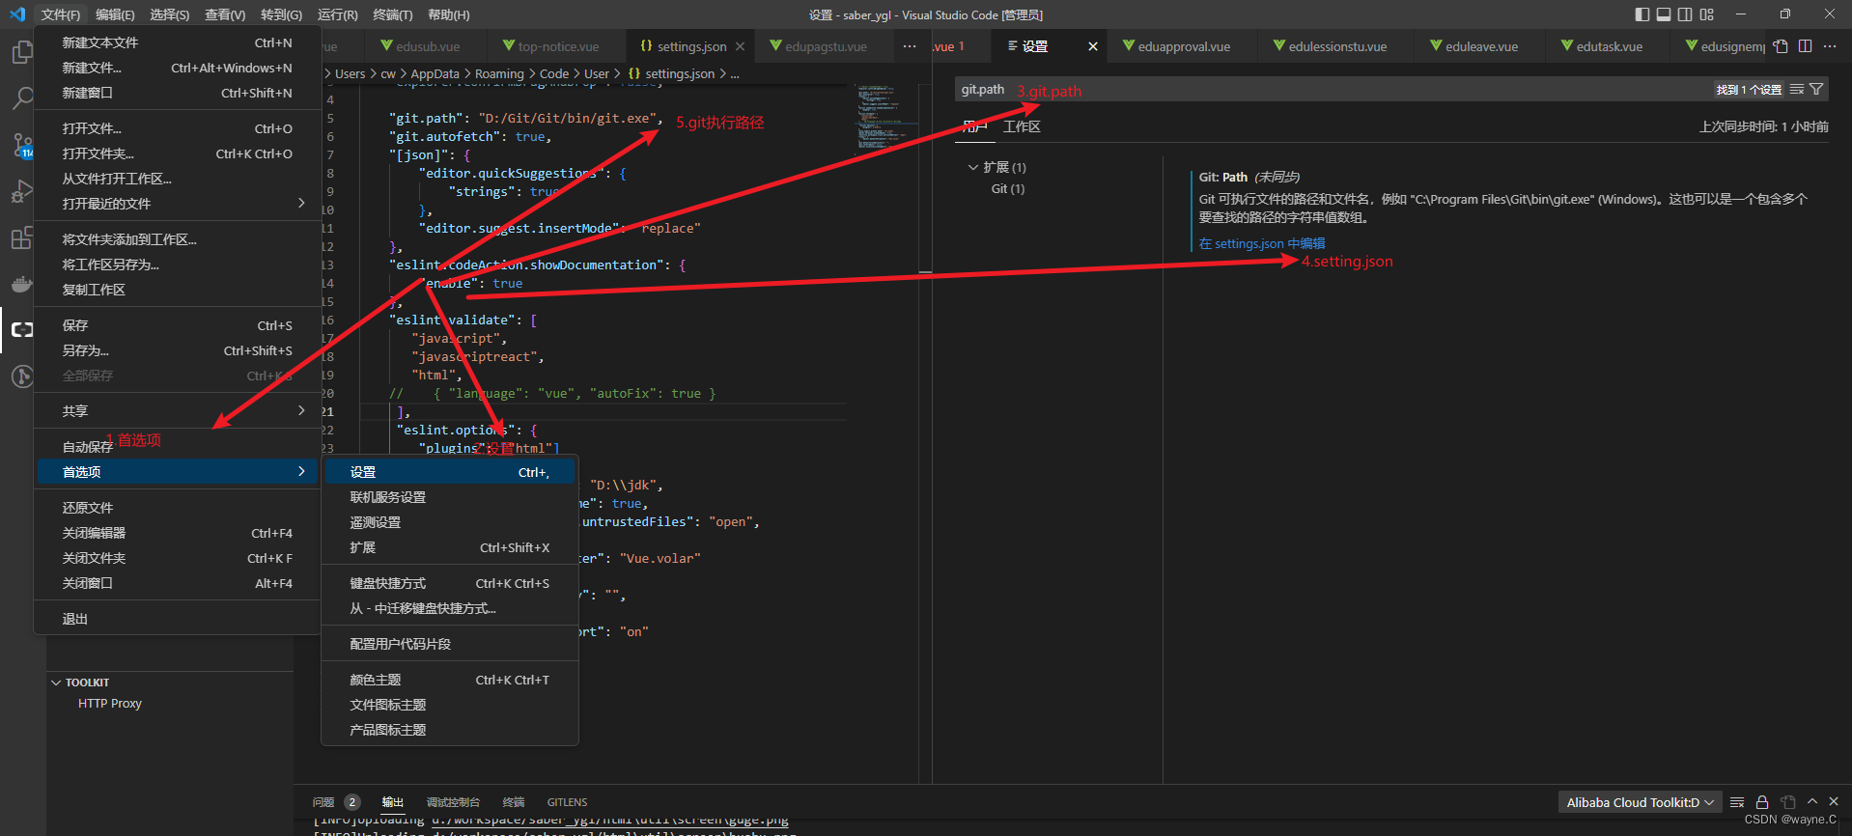This screenshot has height=836, width=1852.
Task: Switch to edutask.vue tab
Action: click(x=1608, y=46)
